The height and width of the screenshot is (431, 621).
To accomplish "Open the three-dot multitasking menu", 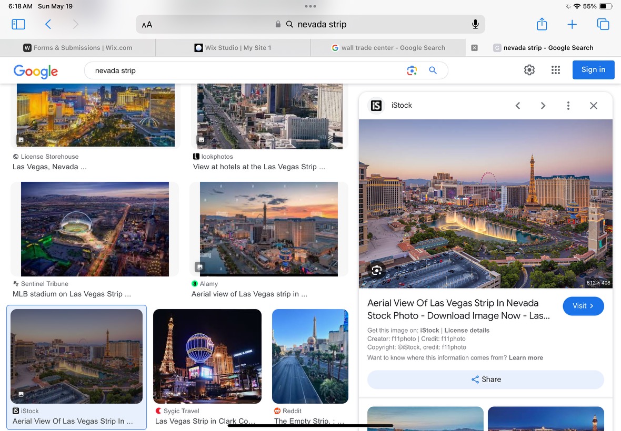I will click(x=310, y=6).
